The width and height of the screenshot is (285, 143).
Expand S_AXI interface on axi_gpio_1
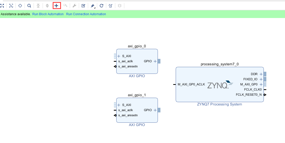[x=119, y=105]
